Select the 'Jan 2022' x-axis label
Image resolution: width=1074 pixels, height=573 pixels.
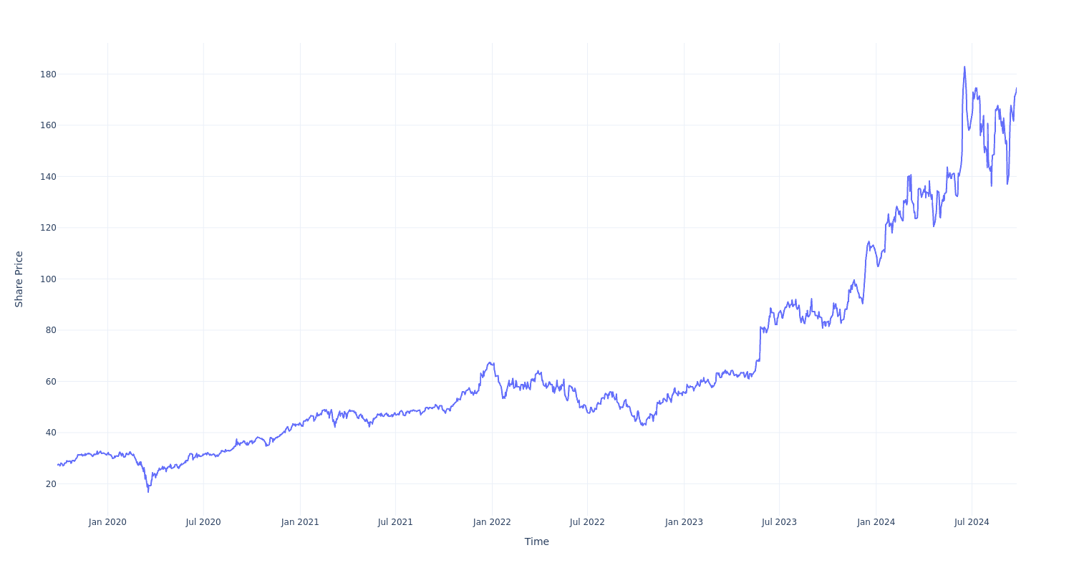(492, 522)
